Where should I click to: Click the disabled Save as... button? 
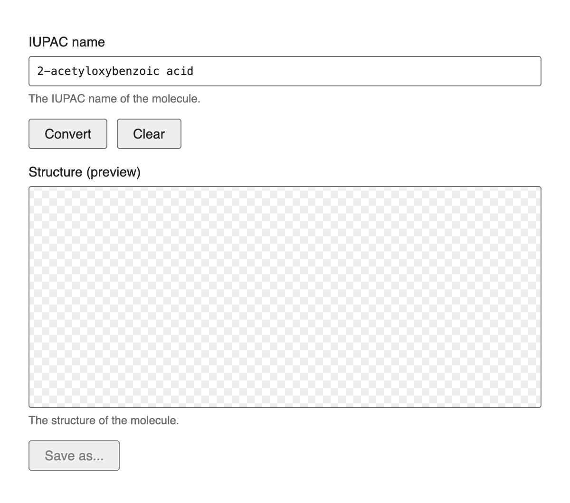(x=74, y=456)
